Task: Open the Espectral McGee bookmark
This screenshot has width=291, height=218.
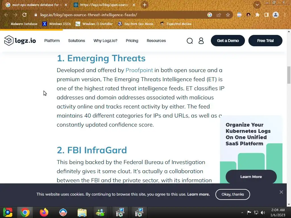Action: (176, 24)
